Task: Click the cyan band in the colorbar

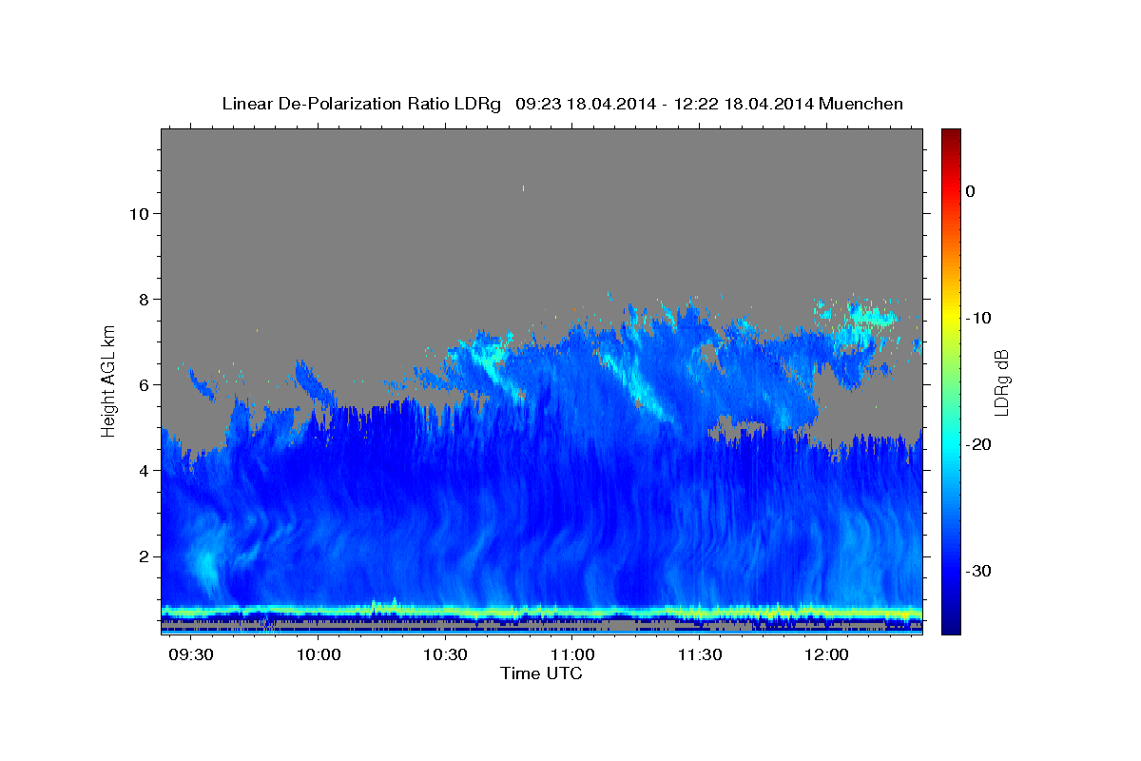Action: pyautogui.click(x=950, y=442)
